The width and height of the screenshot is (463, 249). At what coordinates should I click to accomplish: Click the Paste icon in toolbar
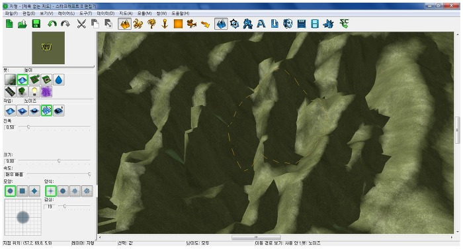(108, 24)
